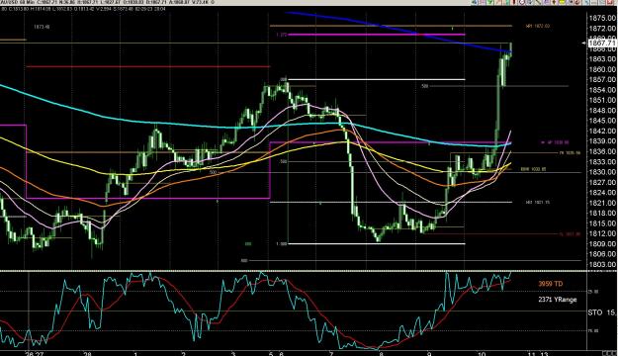Screen dimensions: 618x356
Task: Click the 1839.00 price axis label
Action: 602,141
